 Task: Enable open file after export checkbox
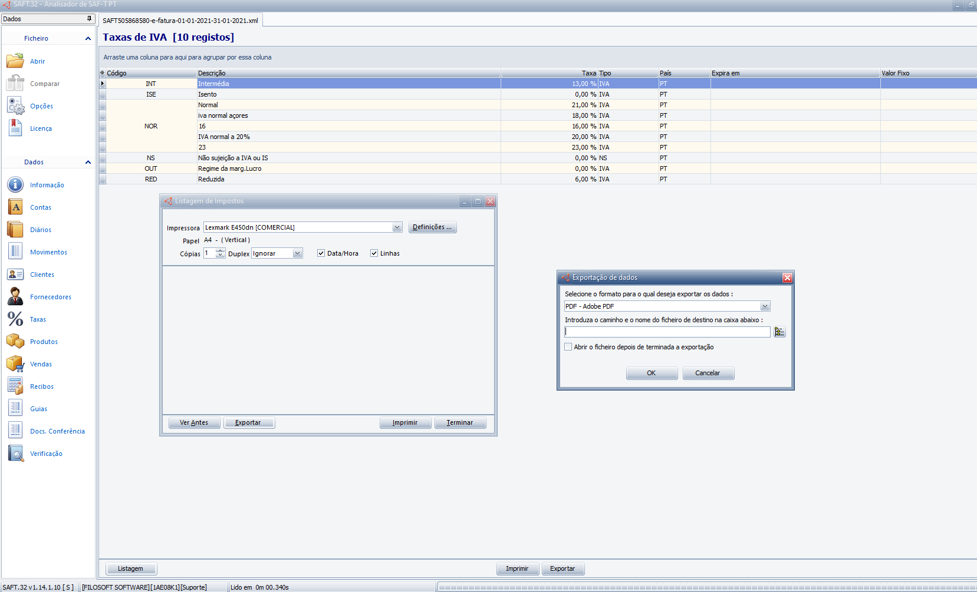(x=568, y=347)
